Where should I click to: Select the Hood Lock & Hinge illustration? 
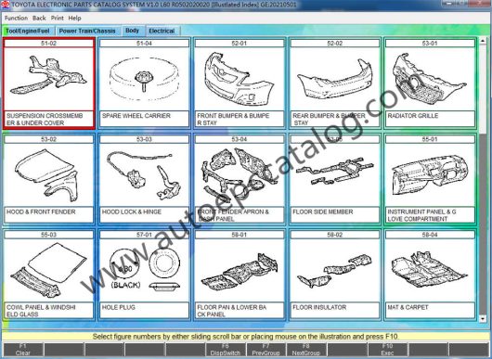tap(144, 175)
